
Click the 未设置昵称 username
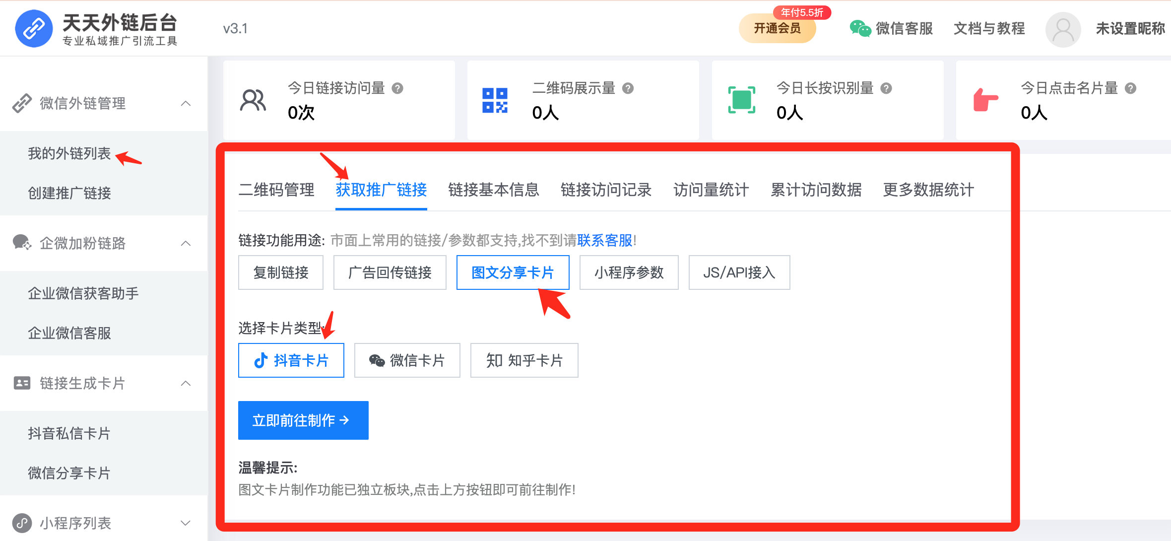click(1131, 29)
